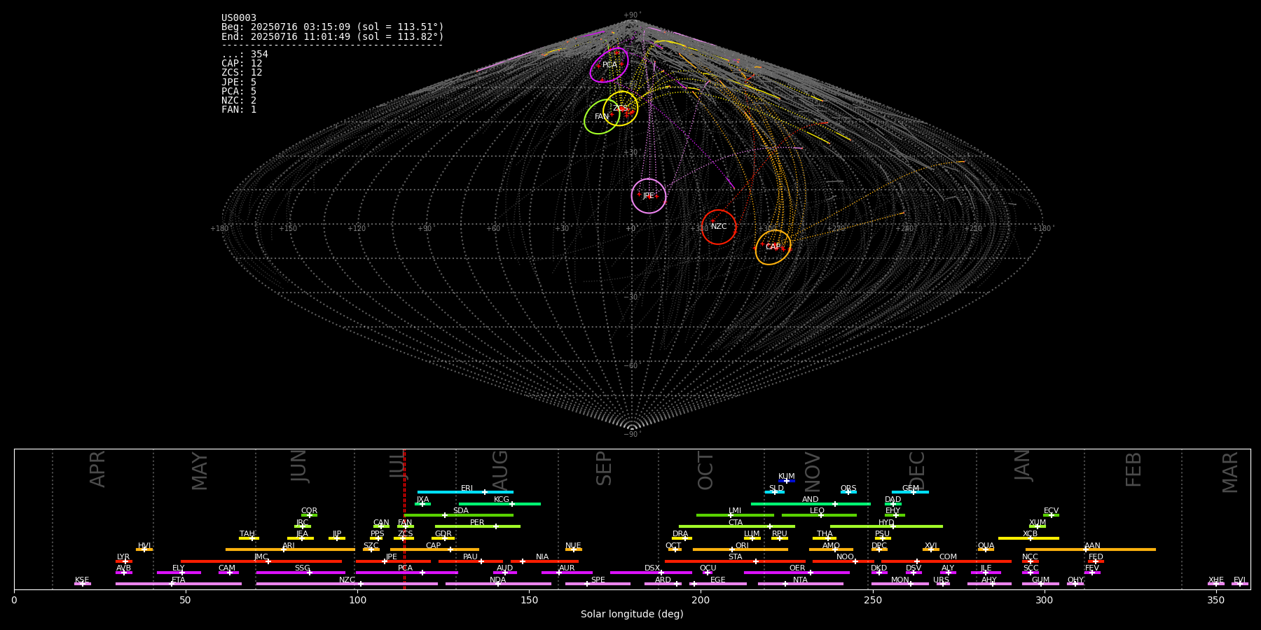Click the DSX purple shower bar
Screen dimensions: 1261x630
[x=651, y=573]
